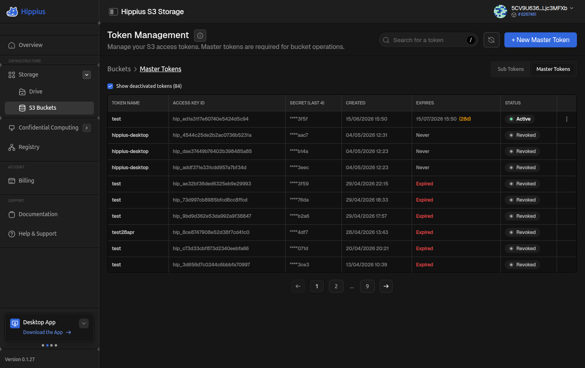Click Revoked badge in test28apr row
The image size is (585, 368).
pyautogui.click(x=522, y=232)
